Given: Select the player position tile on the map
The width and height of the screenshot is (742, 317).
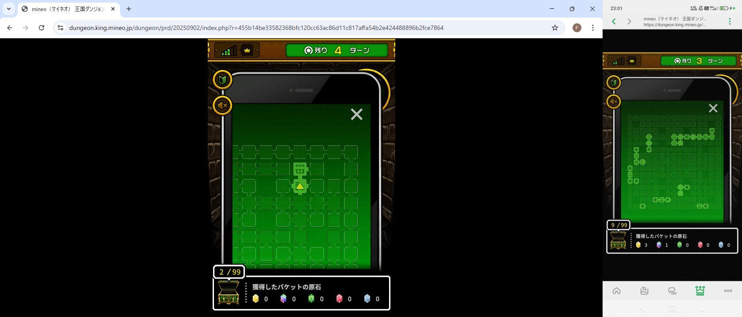Looking at the screenshot, I should pyautogui.click(x=300, y=186).
